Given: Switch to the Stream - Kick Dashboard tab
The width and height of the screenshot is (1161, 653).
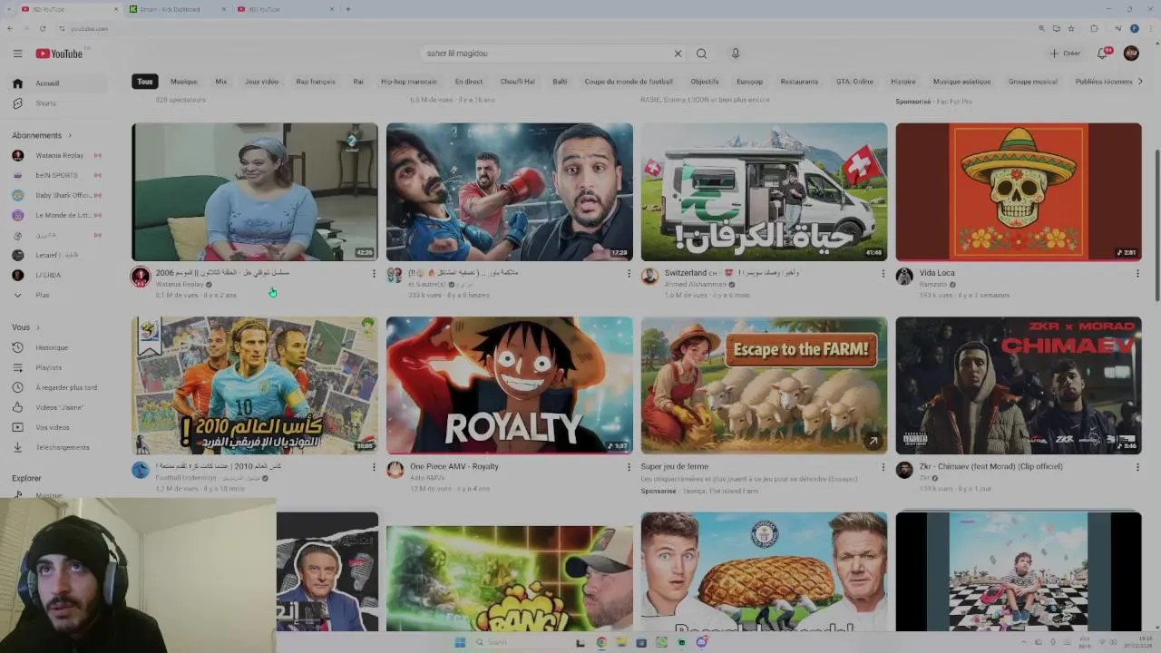Looking at the screenshot, I should (177, 9).
